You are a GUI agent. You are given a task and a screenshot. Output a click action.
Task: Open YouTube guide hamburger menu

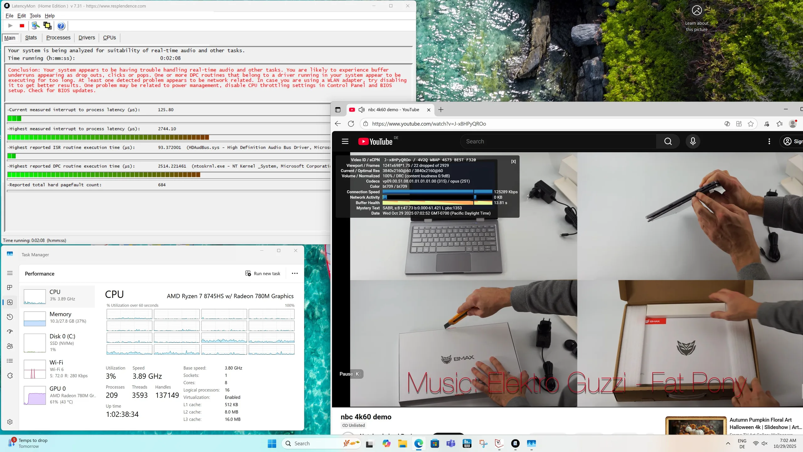pyautogui.click(x=345, y=142)
